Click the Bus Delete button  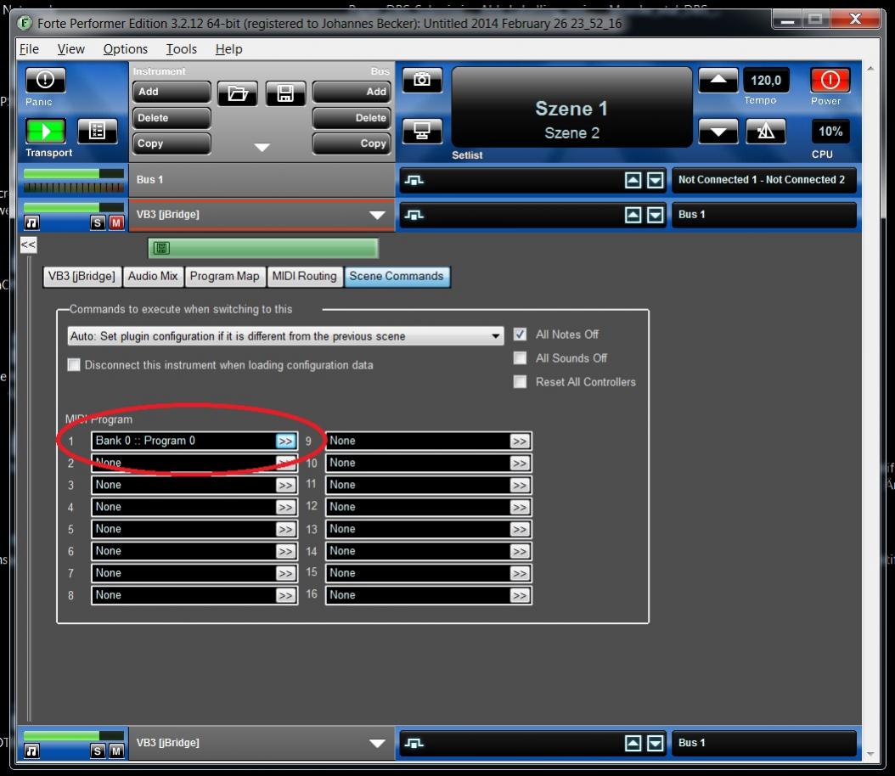[352, 118]
